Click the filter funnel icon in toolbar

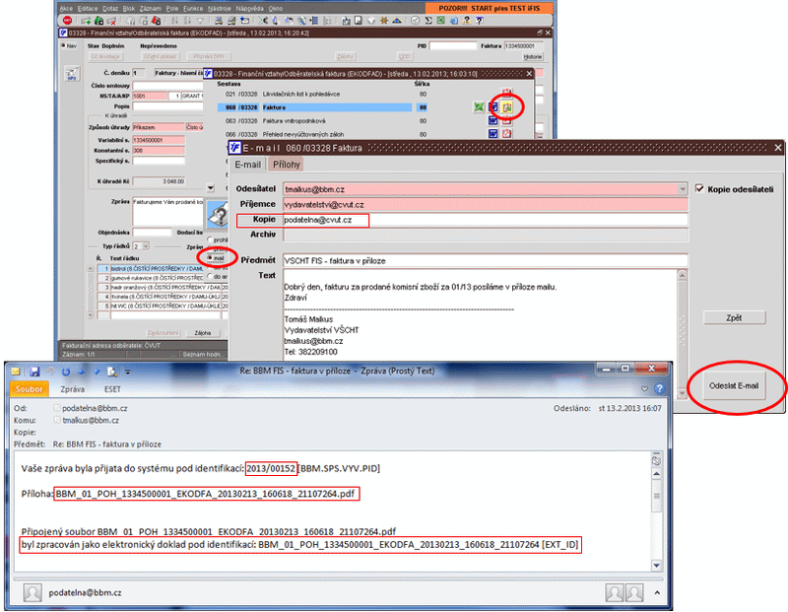pyautogui.click(x=200, y=21)
